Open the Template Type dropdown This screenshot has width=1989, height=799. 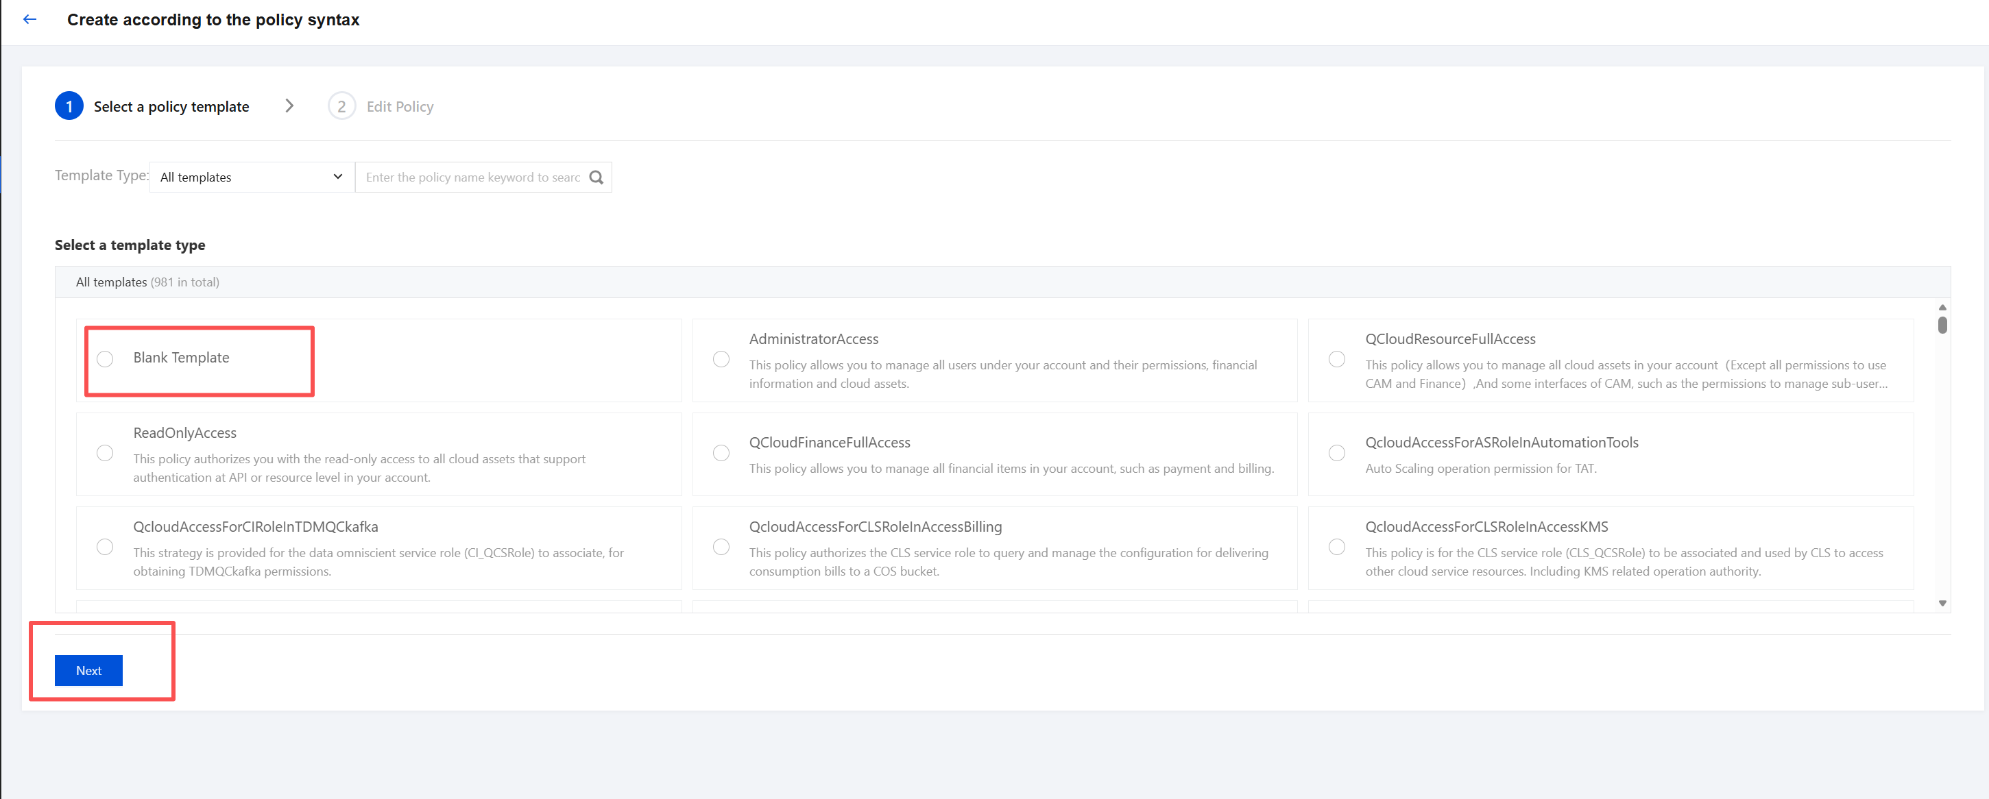(x=252, y=177)
